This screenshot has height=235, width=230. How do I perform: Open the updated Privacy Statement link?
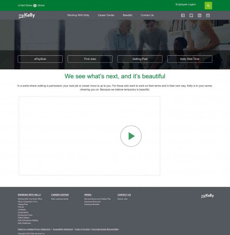tap(34, 229)
